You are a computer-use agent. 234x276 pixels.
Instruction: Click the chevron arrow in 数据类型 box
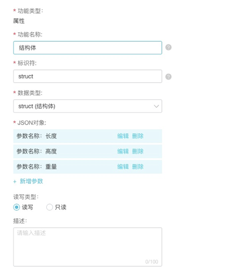[157, 106]
